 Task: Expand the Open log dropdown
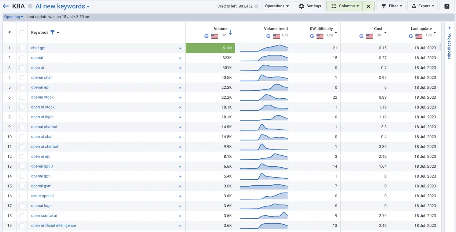click(14, 17)
